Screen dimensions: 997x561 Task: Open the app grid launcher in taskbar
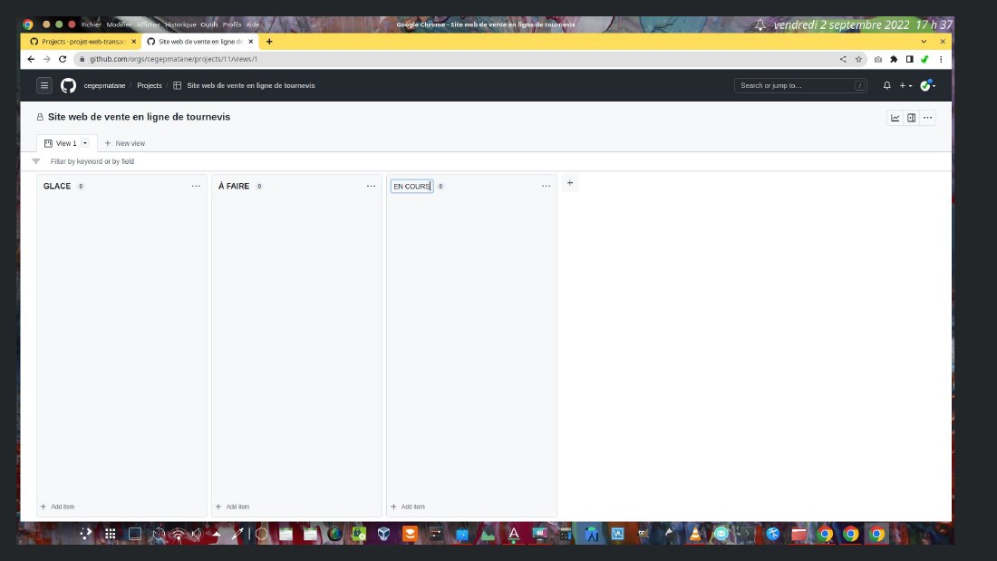click(x=110, y=534)
